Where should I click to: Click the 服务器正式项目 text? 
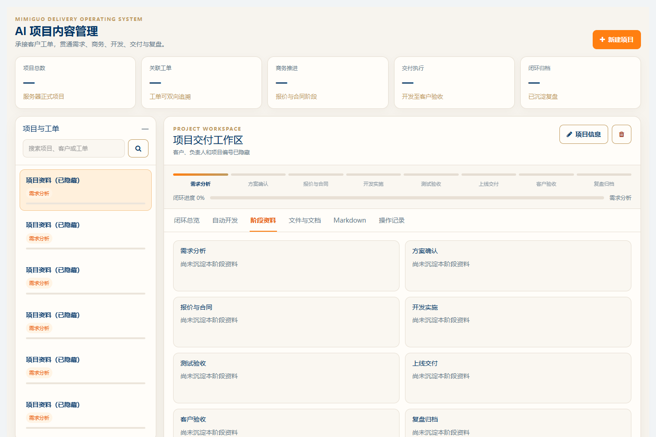tap(44, 97)
